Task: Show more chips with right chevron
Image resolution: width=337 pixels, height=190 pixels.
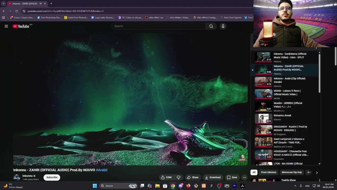Action: pyautogui.click(x=317, y=173)
